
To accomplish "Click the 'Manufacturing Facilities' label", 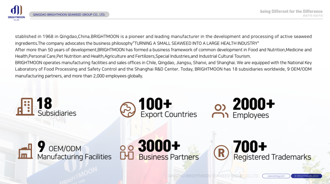I will pos(74,157).
